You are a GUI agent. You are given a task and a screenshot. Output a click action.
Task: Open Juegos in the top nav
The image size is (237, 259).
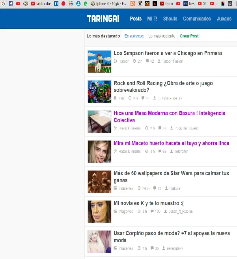224,19
